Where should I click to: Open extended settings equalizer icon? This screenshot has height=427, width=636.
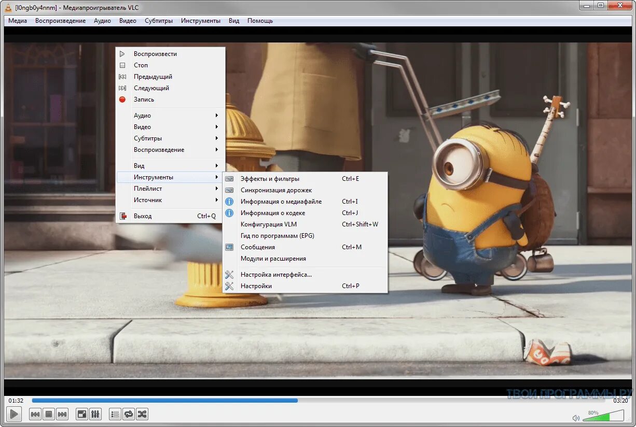[95, 414]
